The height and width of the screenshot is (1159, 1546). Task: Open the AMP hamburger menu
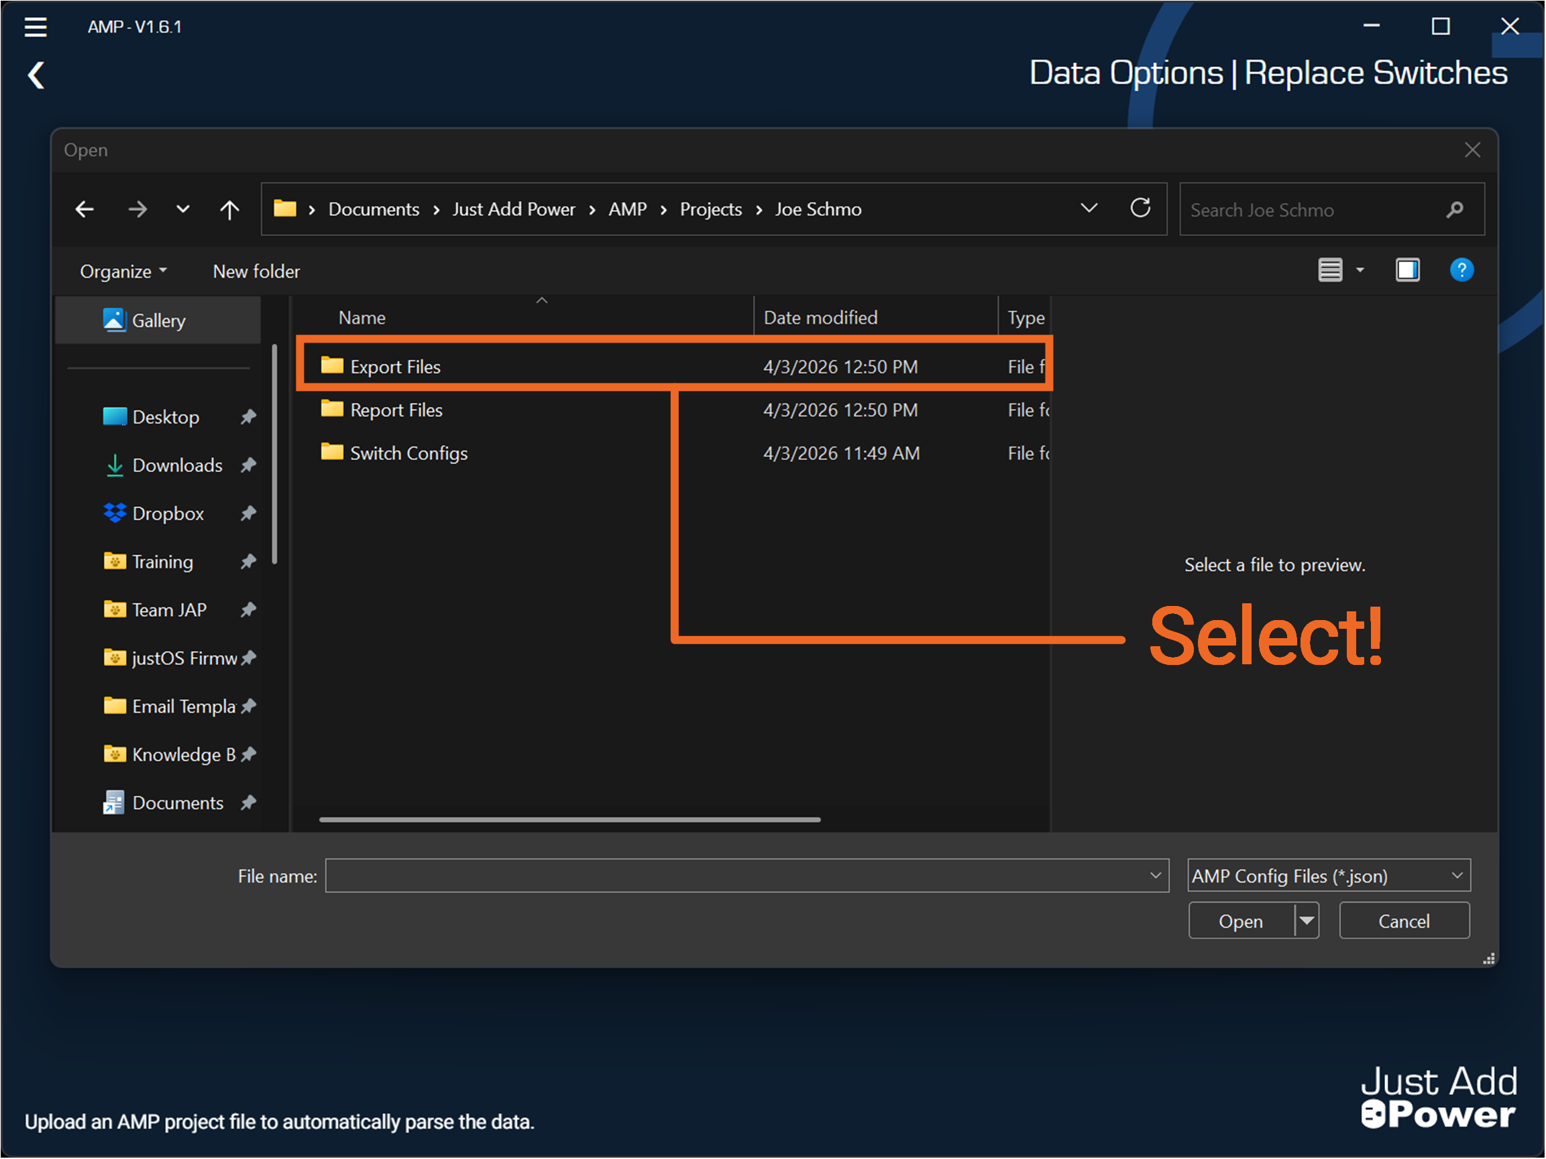click(36, 27)
